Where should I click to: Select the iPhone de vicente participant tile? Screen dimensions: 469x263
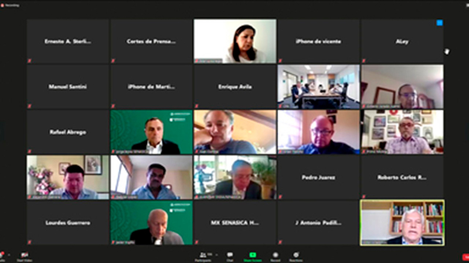click(x=318, y=41)
